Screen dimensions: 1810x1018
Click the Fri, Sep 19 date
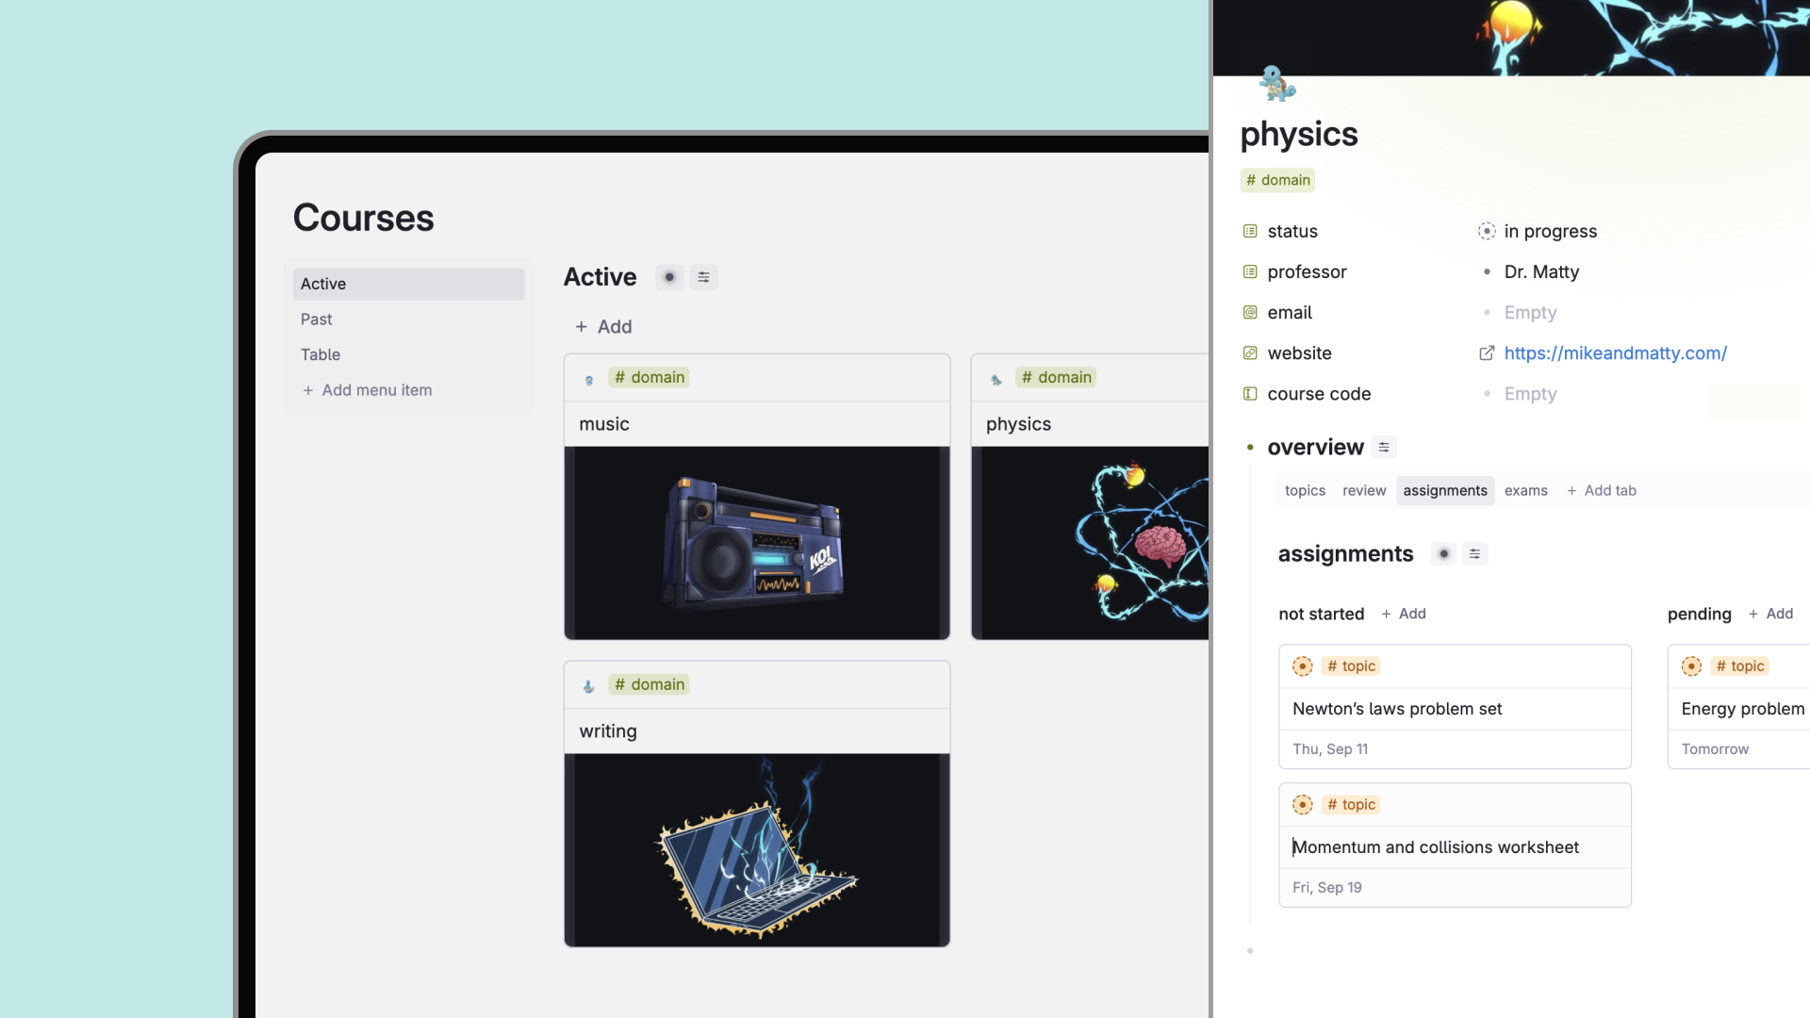[x=1326, y=888]
